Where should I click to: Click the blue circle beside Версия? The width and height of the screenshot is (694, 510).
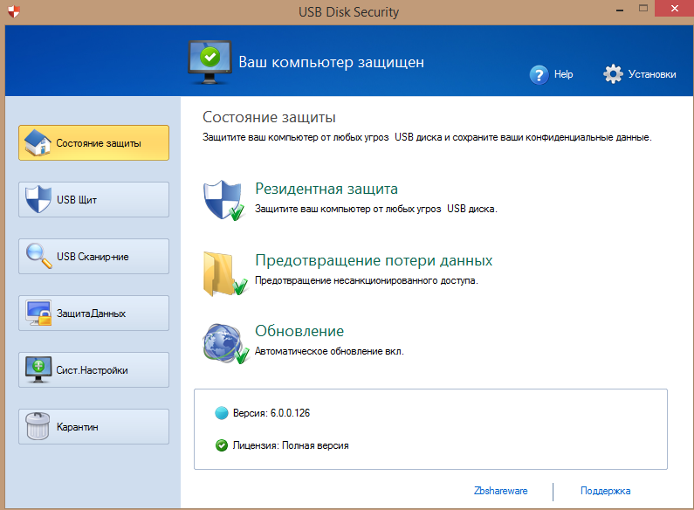[x=222, y=413]
